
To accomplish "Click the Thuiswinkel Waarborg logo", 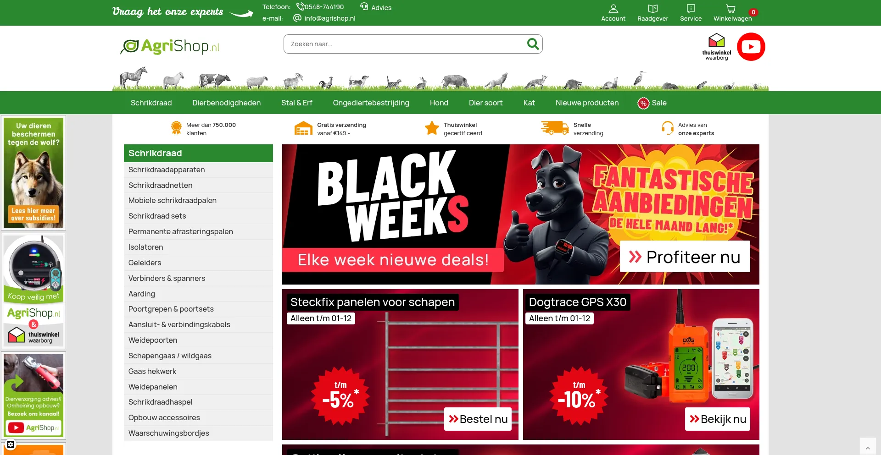I will tap(716, 47).
